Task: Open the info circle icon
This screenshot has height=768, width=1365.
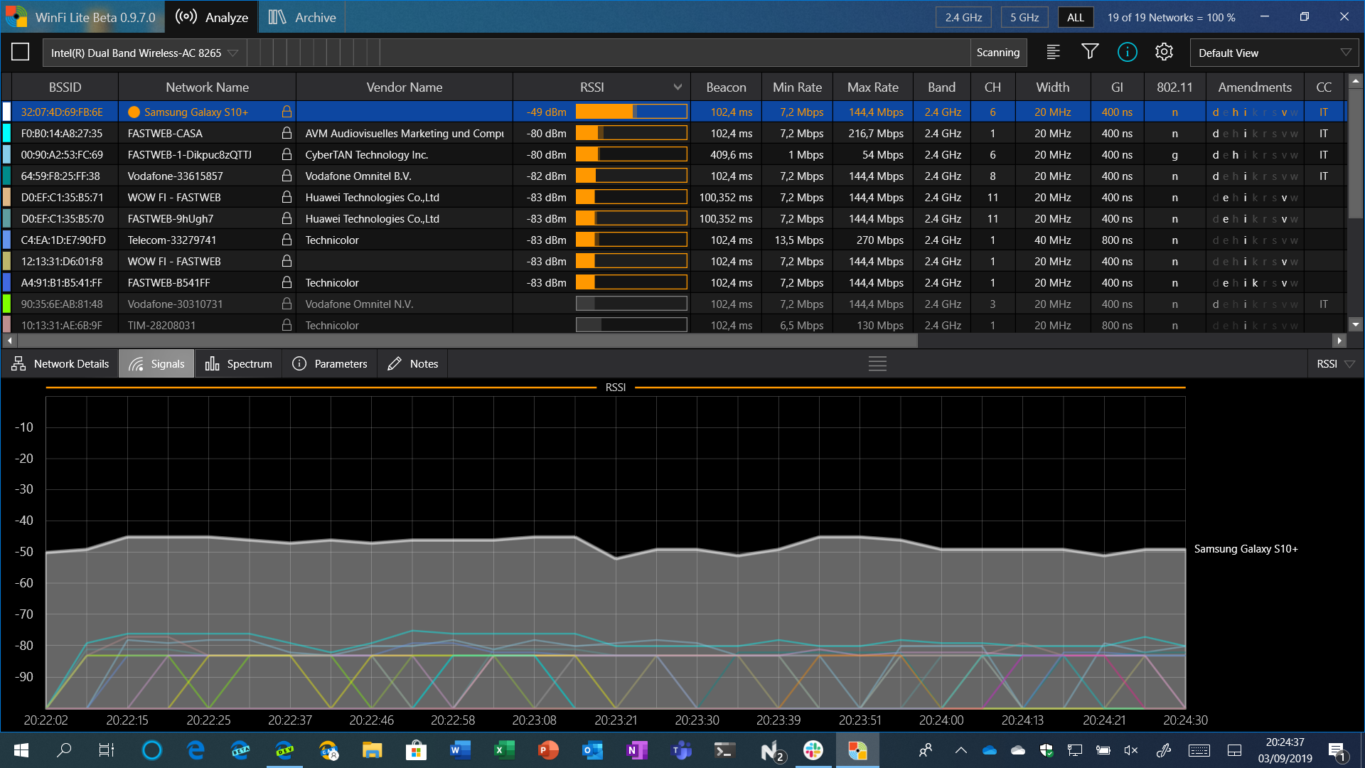Action: [x=1127, y=52]
